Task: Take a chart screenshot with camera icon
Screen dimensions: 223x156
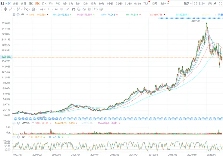Action: (x=210, y=4)
